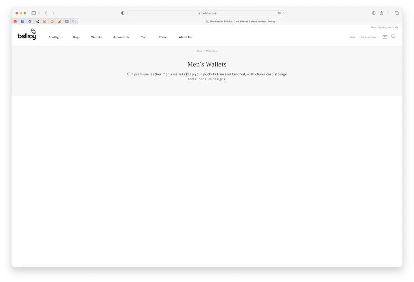Open the Bags menu

pos(76,37)
